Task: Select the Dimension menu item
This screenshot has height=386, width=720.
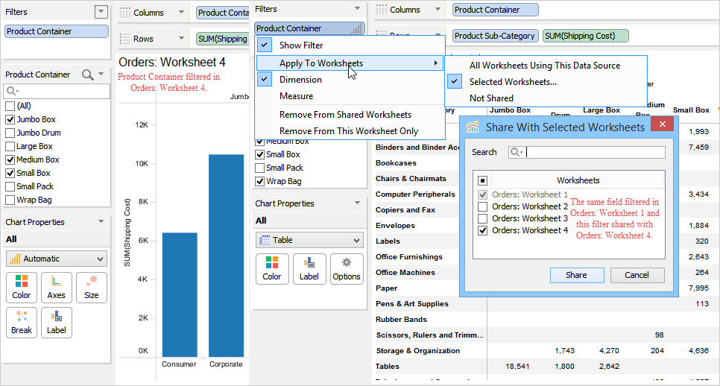Action: [x=350, y=80]
